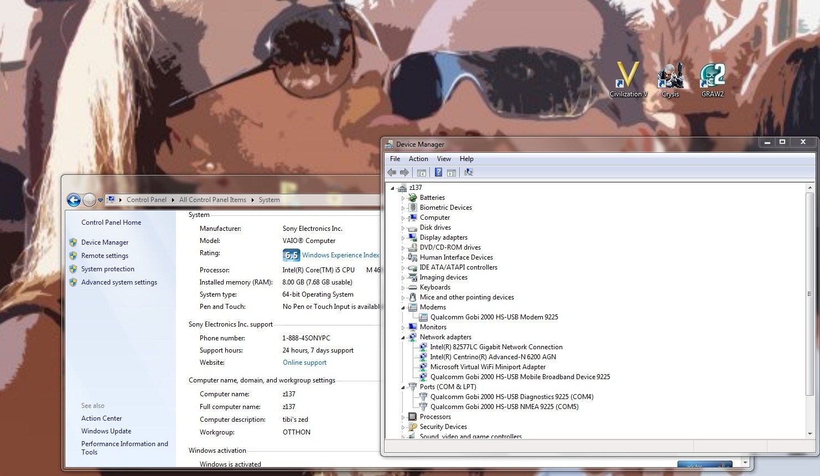Collapse the Network adapters category

pyautogui.click(x=403, y=338)
